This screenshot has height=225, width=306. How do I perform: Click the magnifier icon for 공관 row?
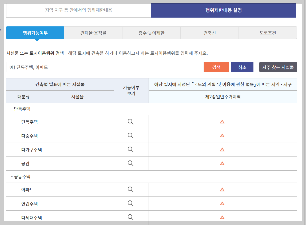(130, 163)
